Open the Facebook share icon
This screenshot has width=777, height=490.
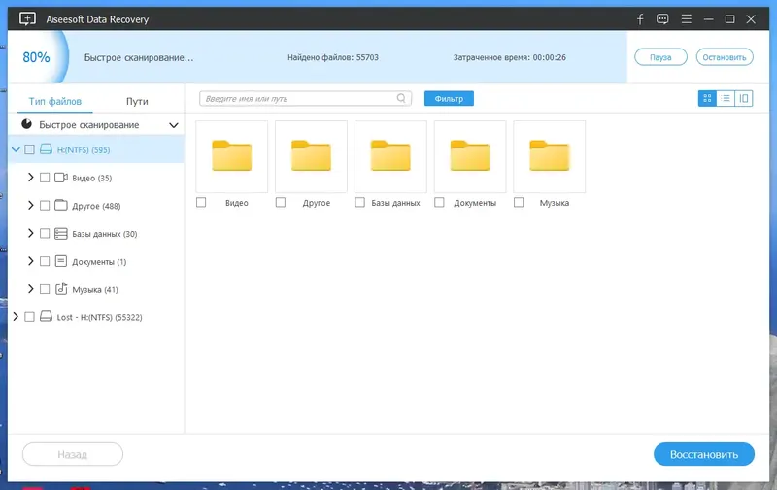coord(640,19)
